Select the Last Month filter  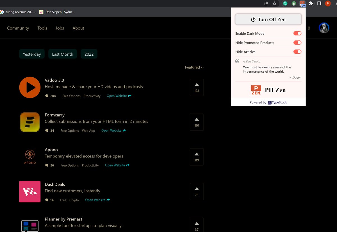pos(63,54)
